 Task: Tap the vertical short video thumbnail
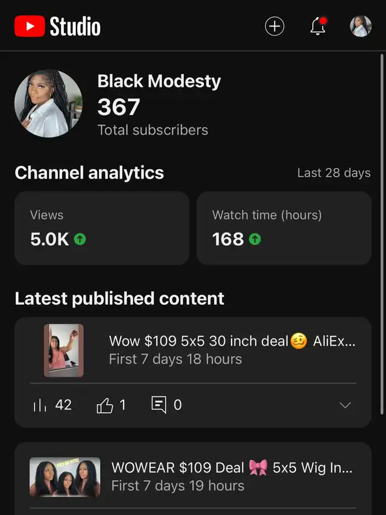coord(64,350)
